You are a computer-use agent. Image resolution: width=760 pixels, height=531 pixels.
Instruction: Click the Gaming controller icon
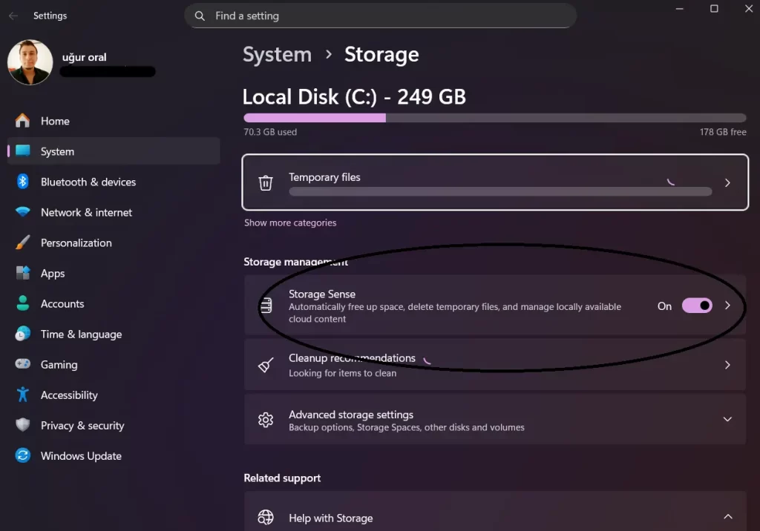(x=21, y=364)
